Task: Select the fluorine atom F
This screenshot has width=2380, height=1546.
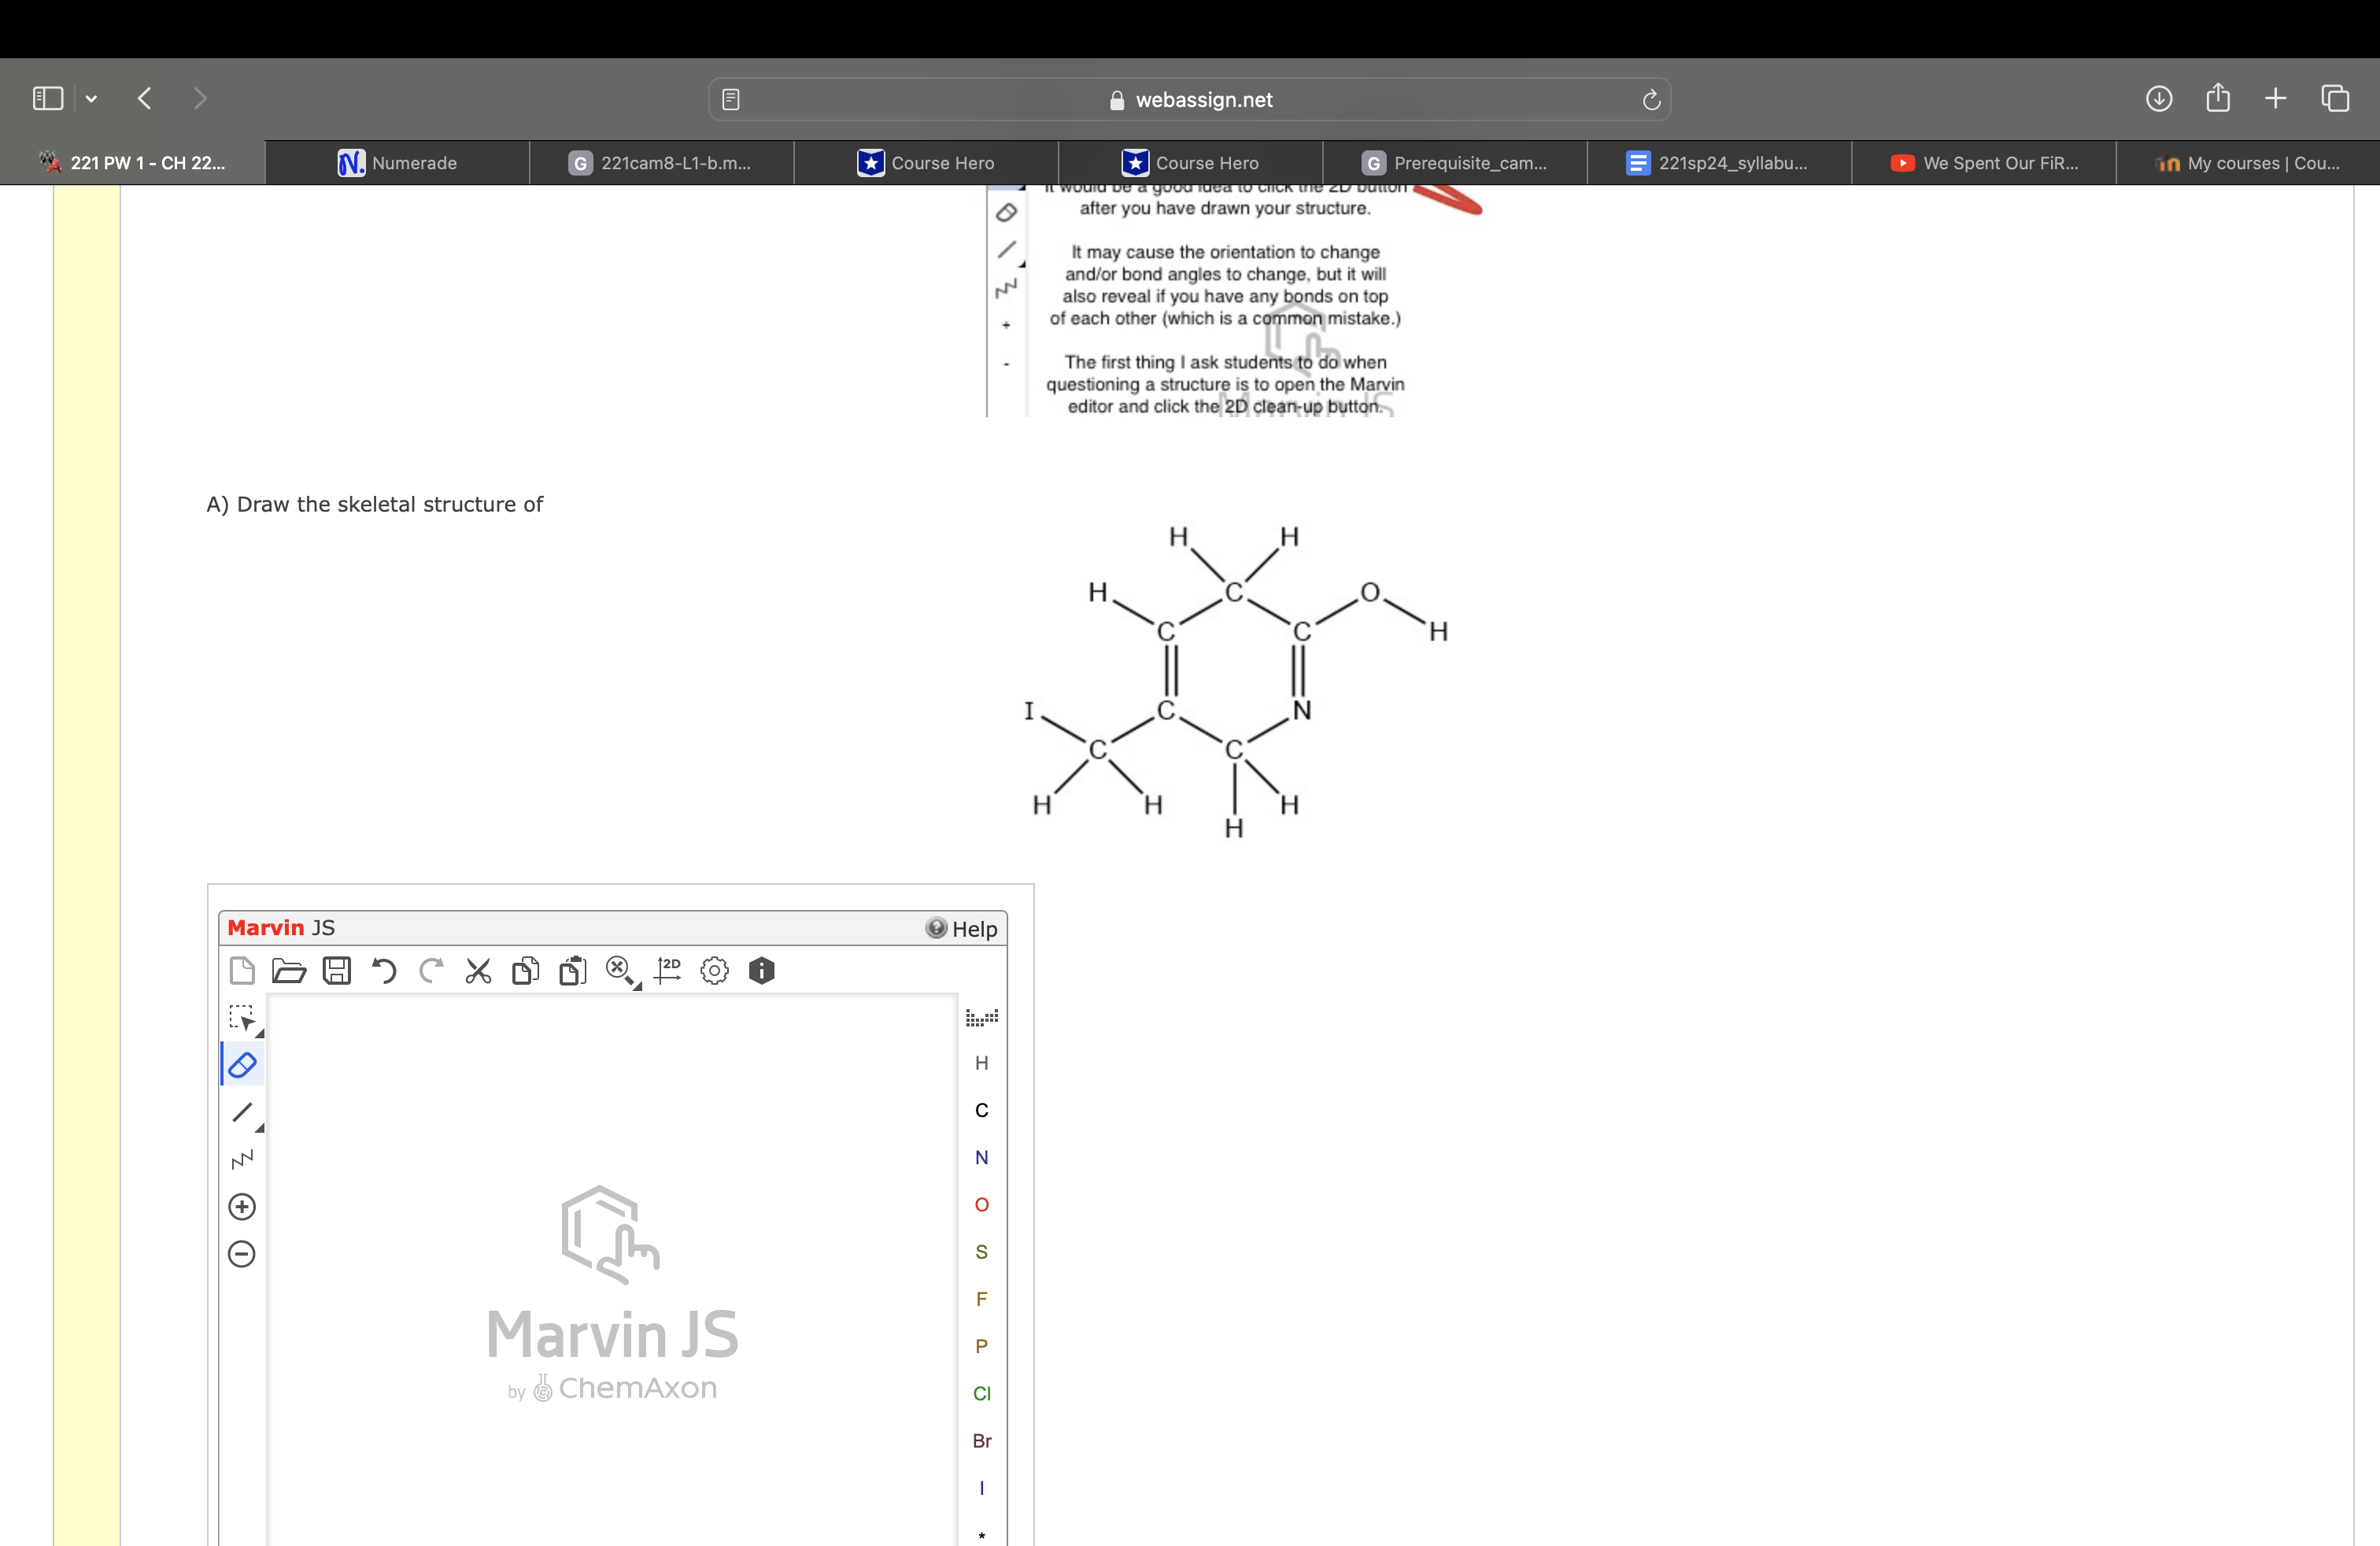Action: click(982, 1299)
